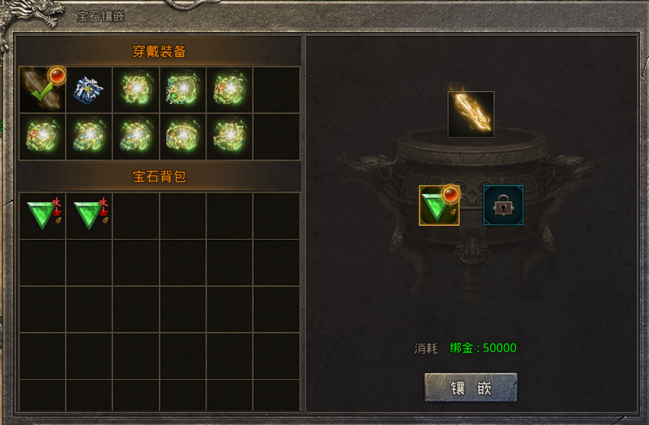Pick the first green attack gem in backpack
Viewport: 649px width, 425px height.
[42, 216]
